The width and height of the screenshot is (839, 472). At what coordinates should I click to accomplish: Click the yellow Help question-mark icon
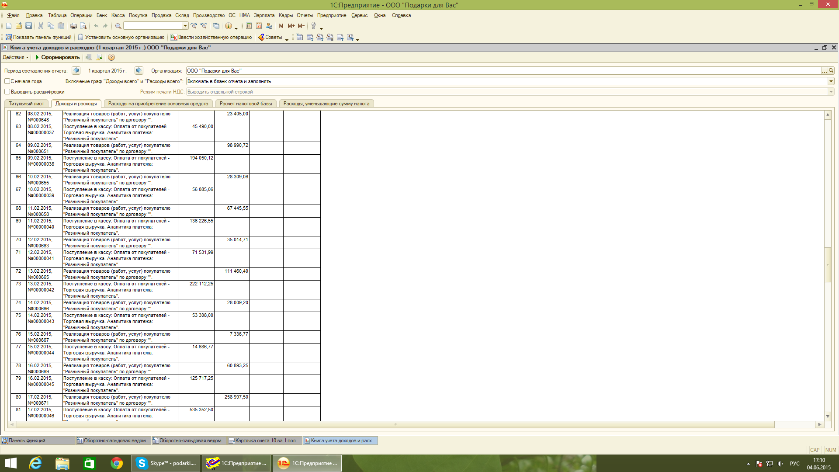click(111, 57)
